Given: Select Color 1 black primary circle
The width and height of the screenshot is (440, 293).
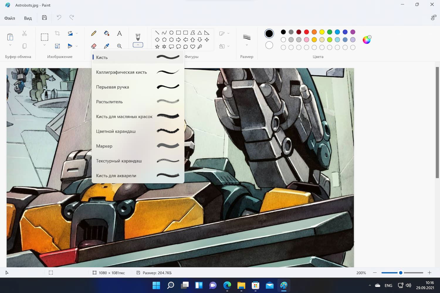Looking at the screenshot, I should pyautogui.click(x=269, y=33).
